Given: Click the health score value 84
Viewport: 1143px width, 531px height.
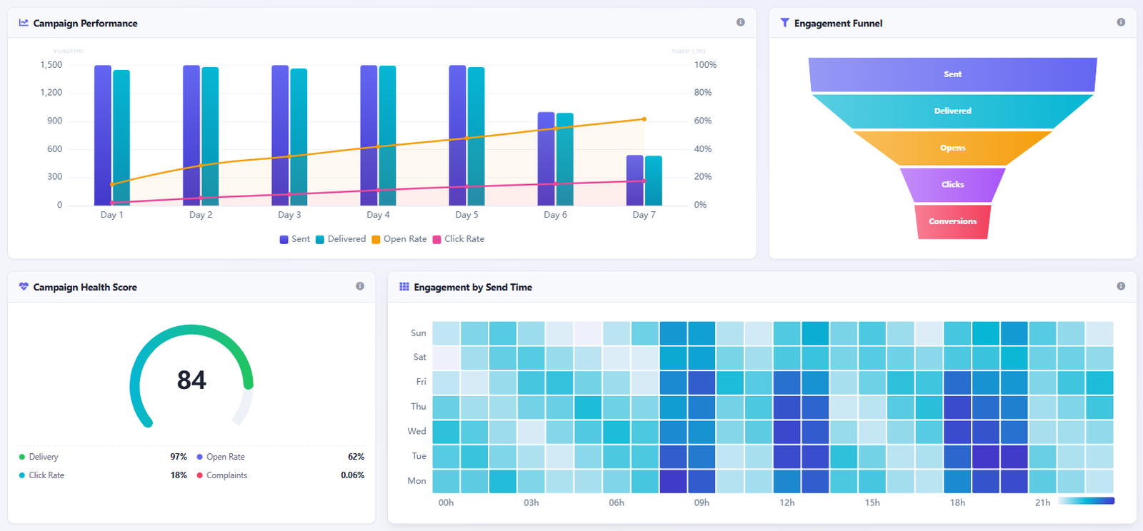Looking at the screenshot, I should point(191,380).
